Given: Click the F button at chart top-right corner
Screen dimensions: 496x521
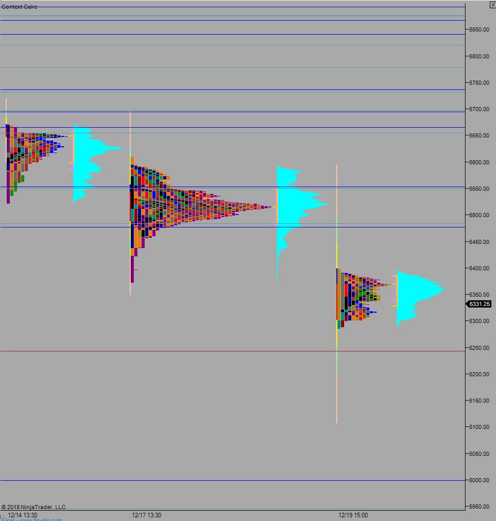Looking at the screenshot, I should pyautogui.click(x=493, y=5).
